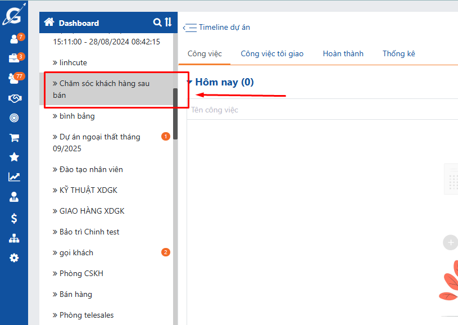The width and height of the screenshot is (458, 325).
Task: Click the search icon in Dashboard header
Action: click(x=157, y=22)
